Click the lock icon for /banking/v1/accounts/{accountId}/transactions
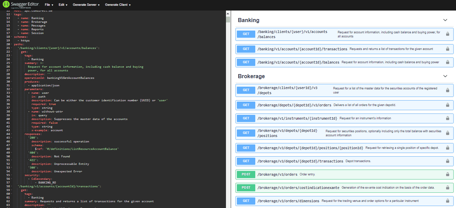456x208 pixels. point(447,49)
